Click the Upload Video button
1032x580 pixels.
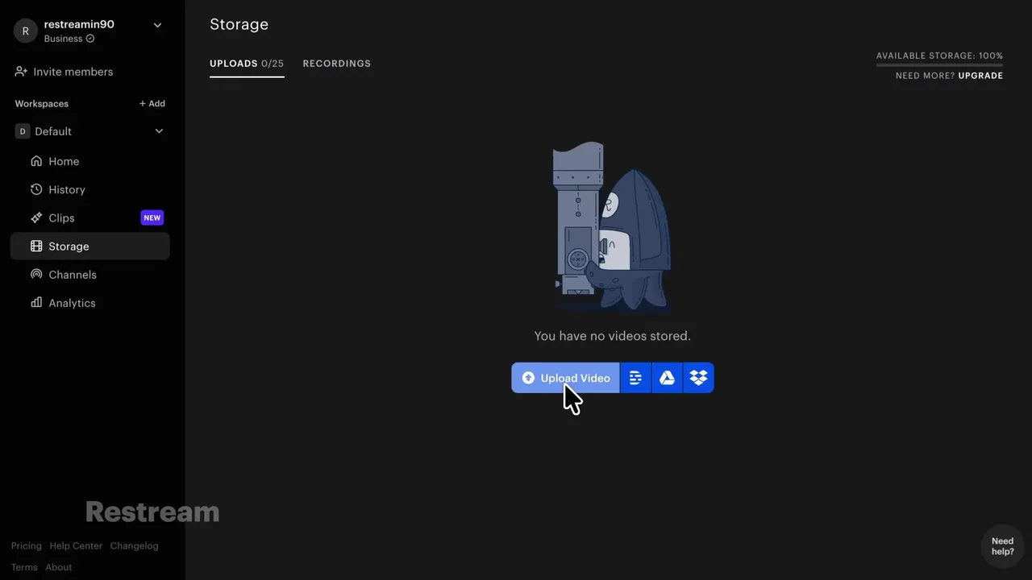click(565, 378)
